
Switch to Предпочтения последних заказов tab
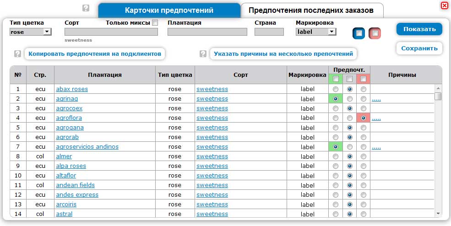pos(312,10)
